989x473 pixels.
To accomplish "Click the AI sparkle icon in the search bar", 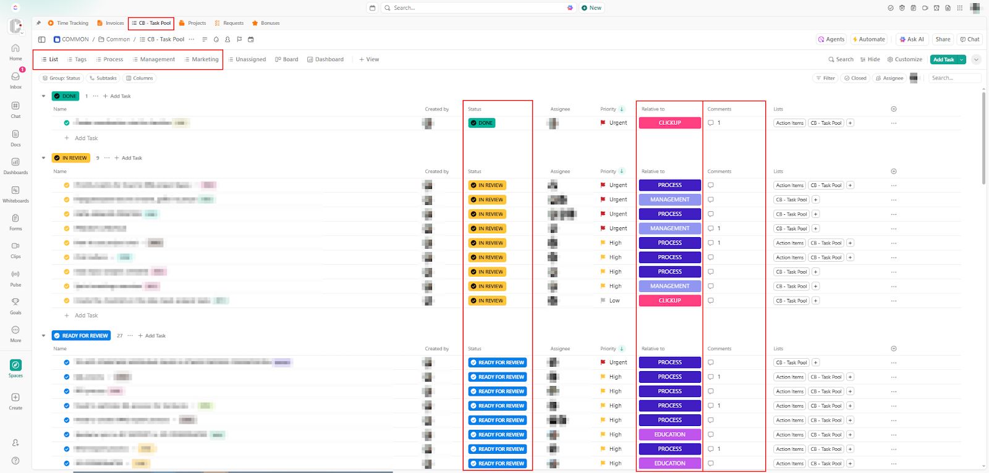I will [x=570, y=8].
